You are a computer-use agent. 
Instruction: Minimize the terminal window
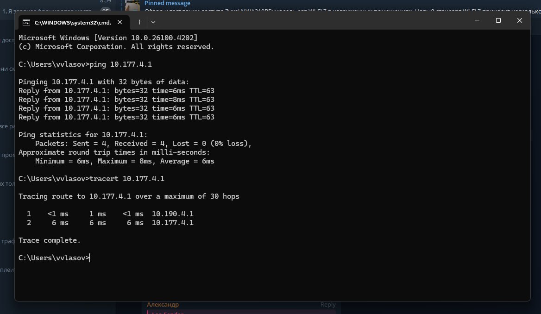click(477, 20)
